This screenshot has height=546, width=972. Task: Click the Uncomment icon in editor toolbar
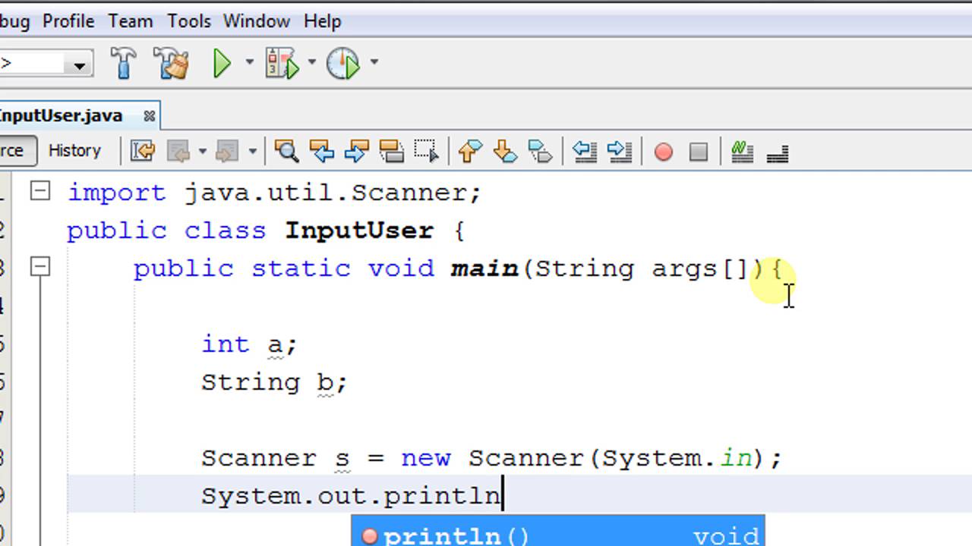(778, 152)
